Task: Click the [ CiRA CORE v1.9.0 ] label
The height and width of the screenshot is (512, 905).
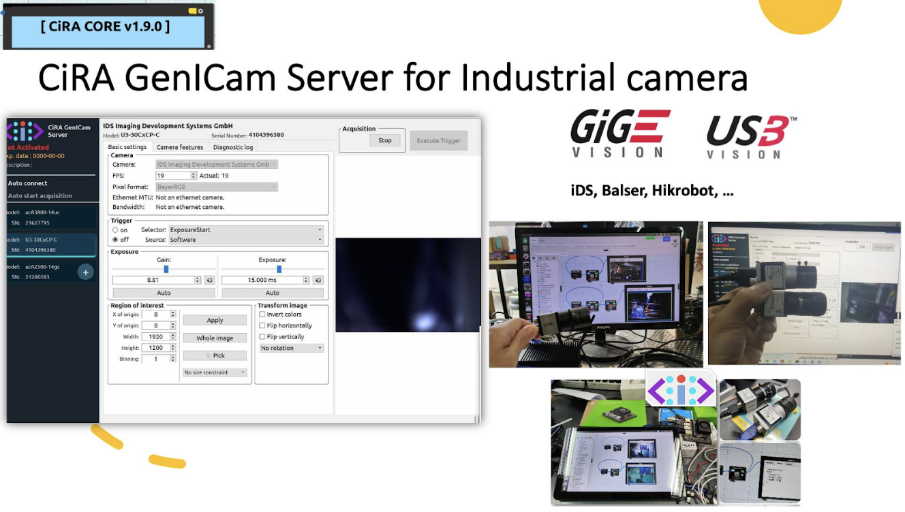Action: [x=106, y=27]
